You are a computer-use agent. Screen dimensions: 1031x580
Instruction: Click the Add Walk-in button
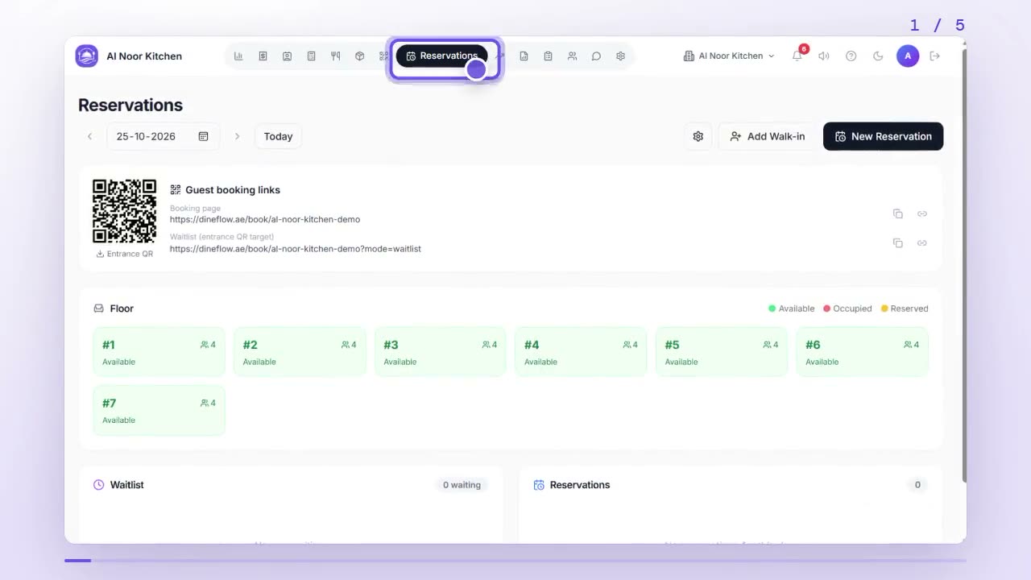click(x=768, y=136)
